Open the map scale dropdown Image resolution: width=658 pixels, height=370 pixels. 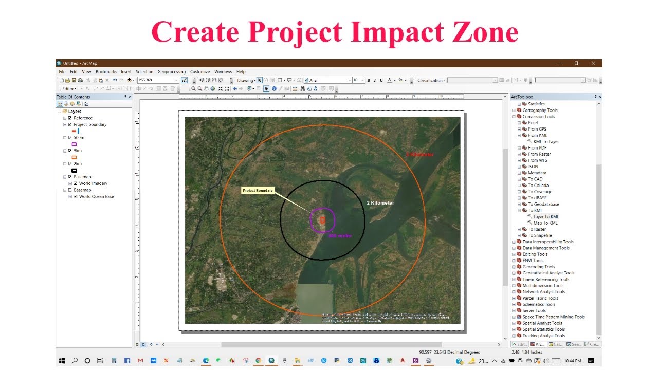click(x=176, y=80)
